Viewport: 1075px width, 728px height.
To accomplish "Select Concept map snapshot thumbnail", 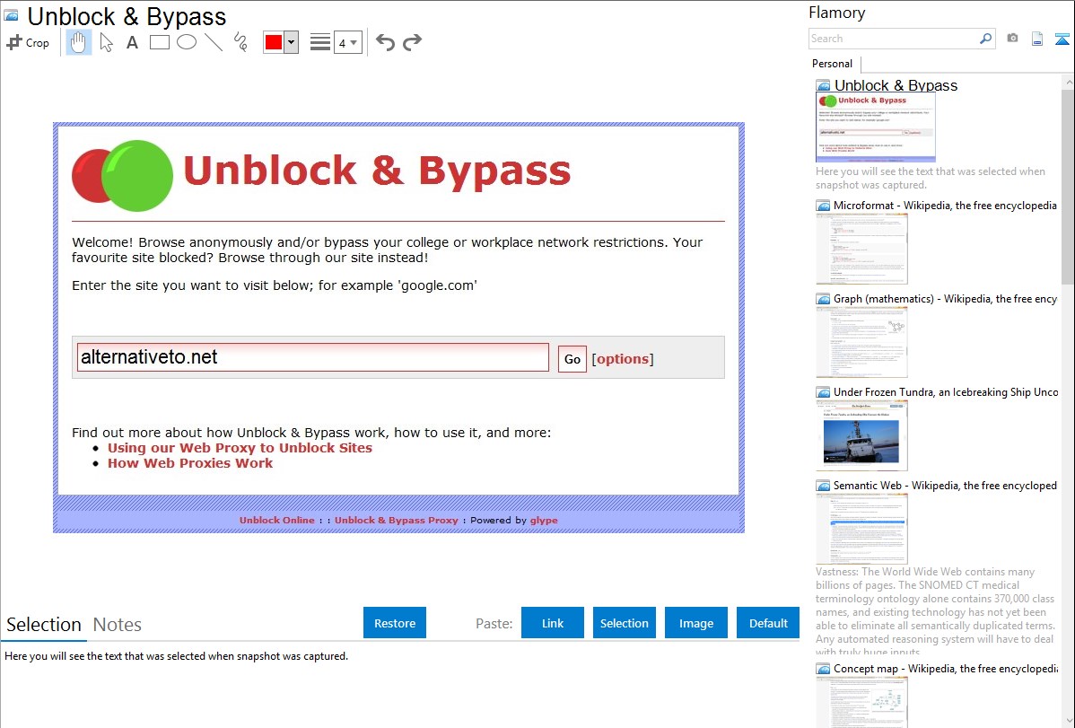I will pos(861,702).
